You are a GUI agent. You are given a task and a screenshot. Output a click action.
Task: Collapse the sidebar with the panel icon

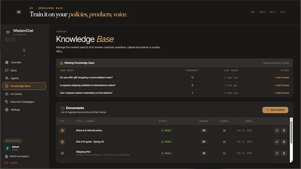24,50
